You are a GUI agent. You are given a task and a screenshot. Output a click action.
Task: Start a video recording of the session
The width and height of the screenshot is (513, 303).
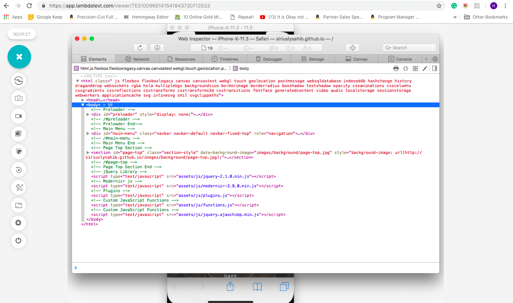click(18, 116)
